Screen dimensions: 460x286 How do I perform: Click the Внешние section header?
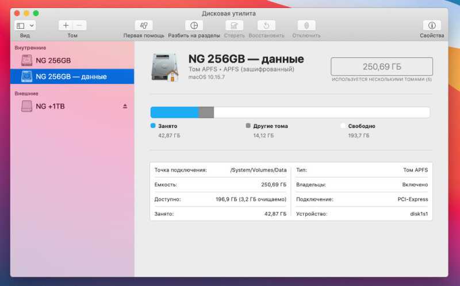[x=26, y=94]
